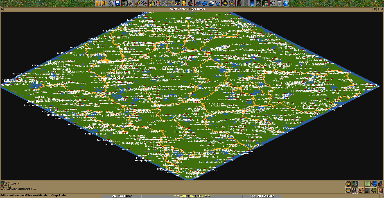The height and width of the screenshot is (198, 384).
Task: Open the game options gear menu
Action: (x=111, y=3)
